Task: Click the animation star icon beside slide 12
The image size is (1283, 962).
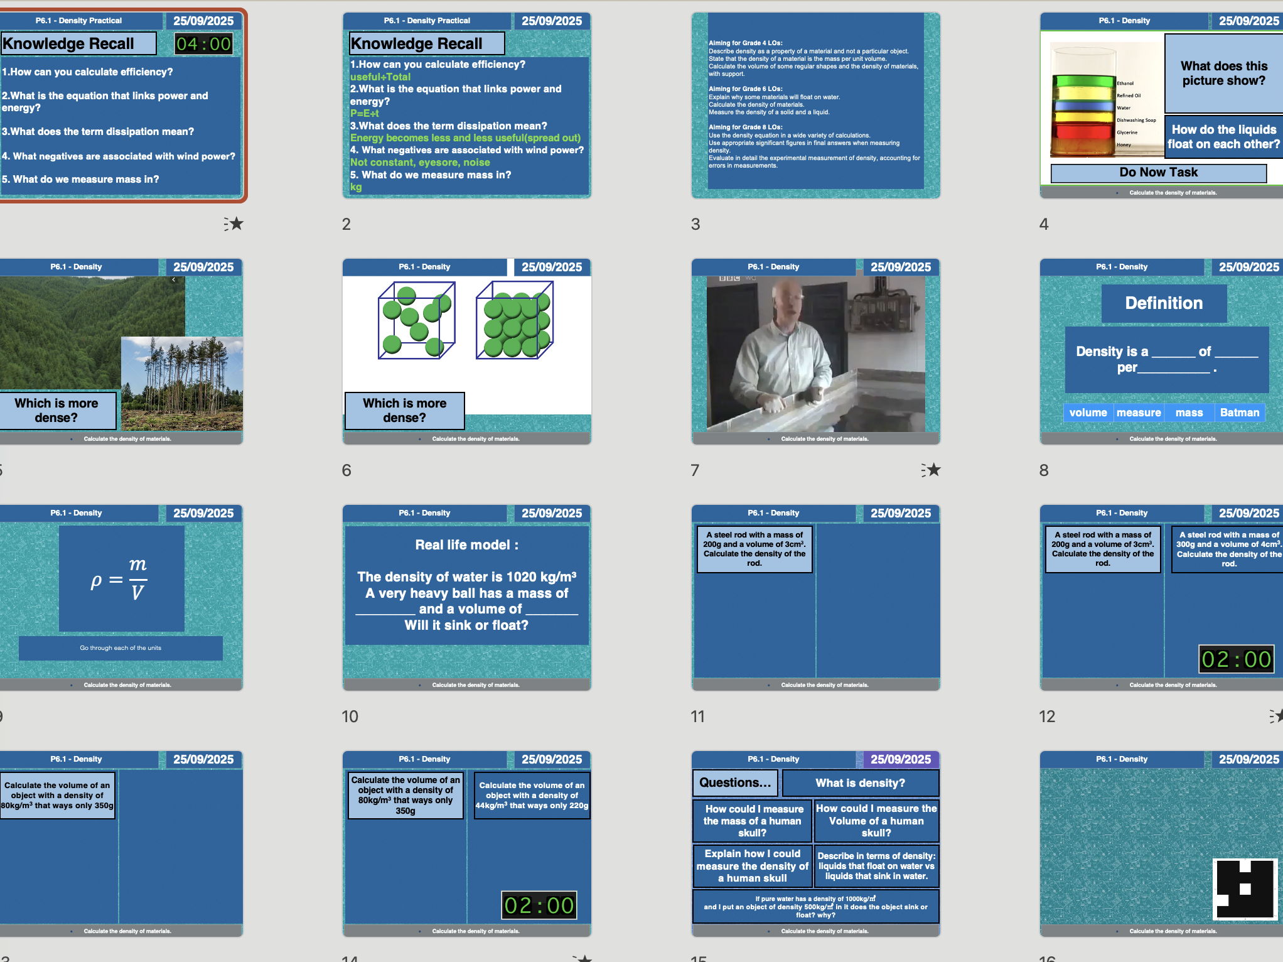Action: (1277, 716)
